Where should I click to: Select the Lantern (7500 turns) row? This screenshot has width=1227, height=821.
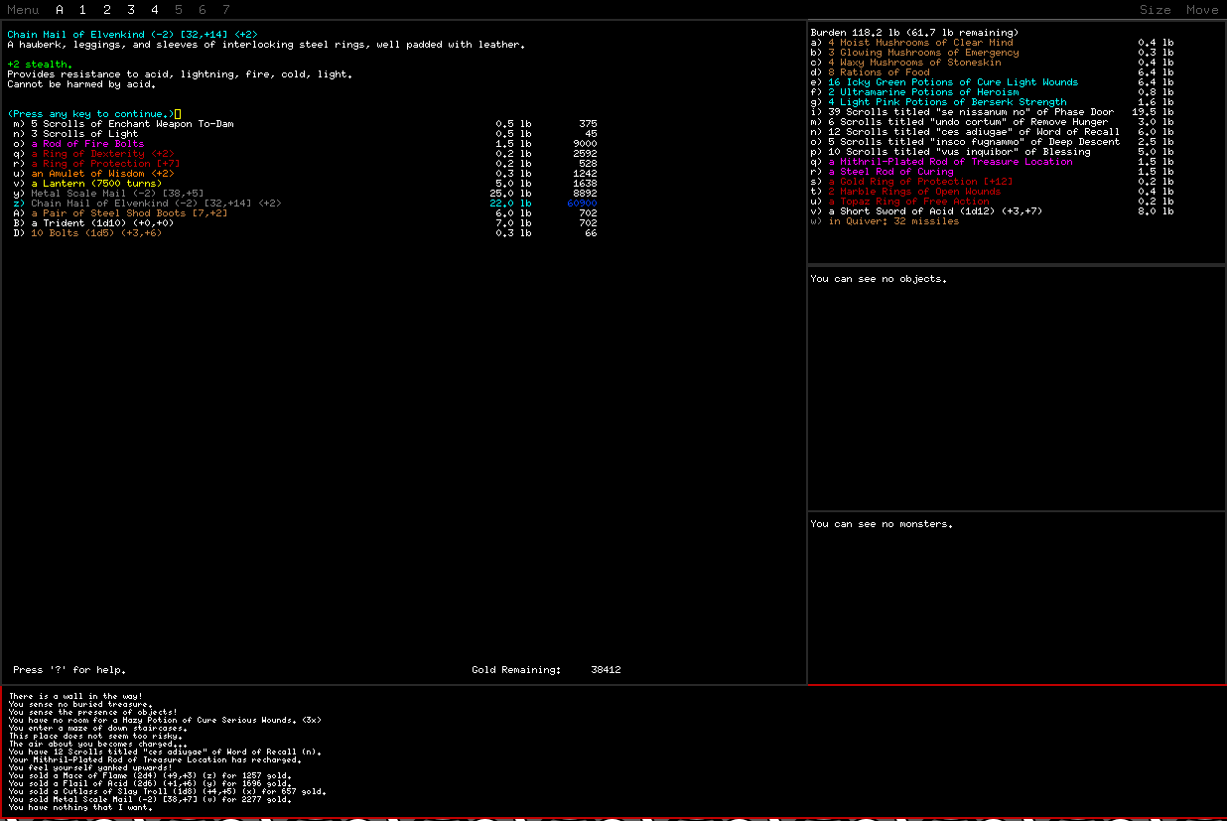click(305, 184)
